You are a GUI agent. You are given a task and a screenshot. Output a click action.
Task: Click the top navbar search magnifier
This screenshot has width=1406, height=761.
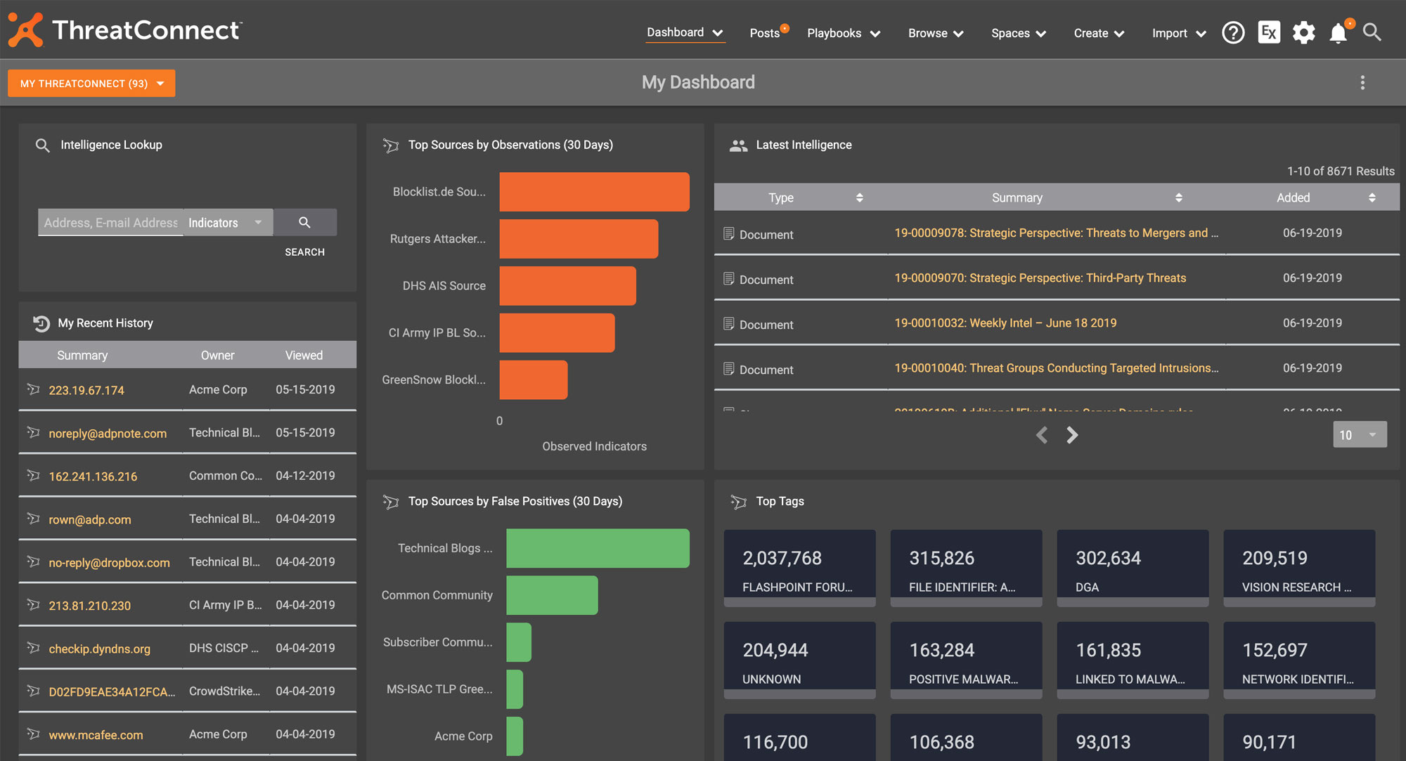[1372, 32]
